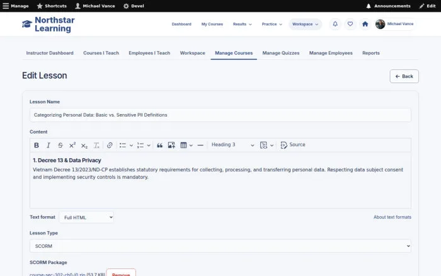Click the Lesson Name input field
The image size is (441, 276).
[x=220, y=115]
